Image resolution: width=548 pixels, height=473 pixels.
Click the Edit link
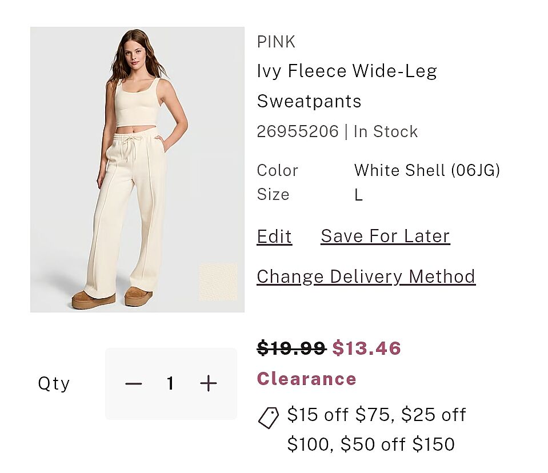[x=274, y=236]
